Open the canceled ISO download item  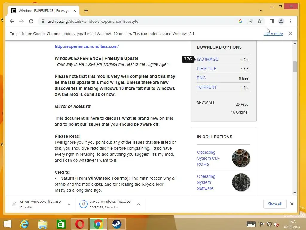click(x=37, y=204)
